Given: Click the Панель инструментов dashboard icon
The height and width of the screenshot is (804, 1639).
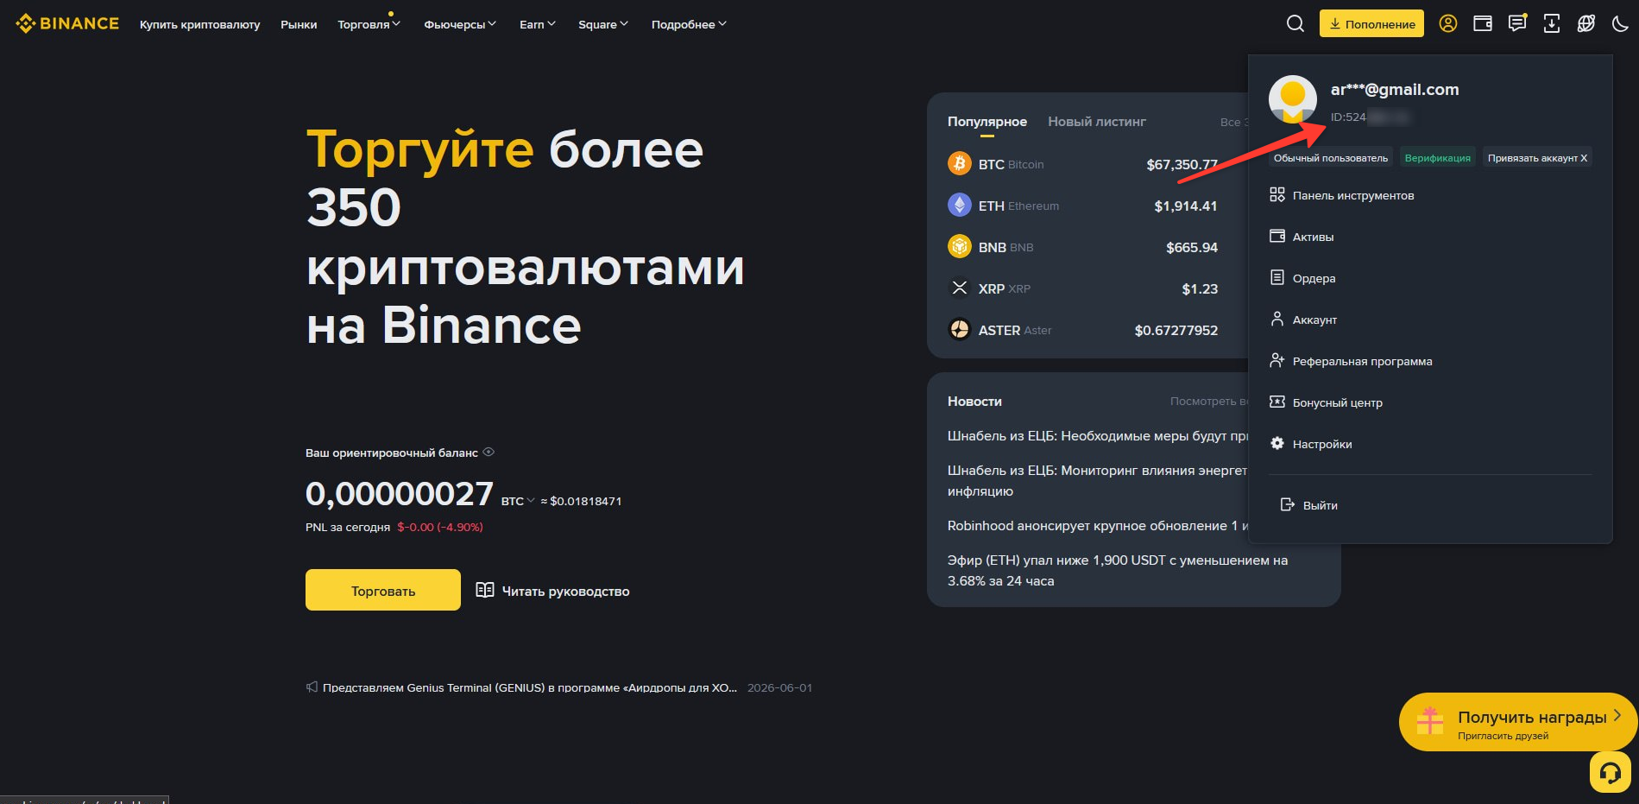Looking at the screenshot, I should point(1277,194).
